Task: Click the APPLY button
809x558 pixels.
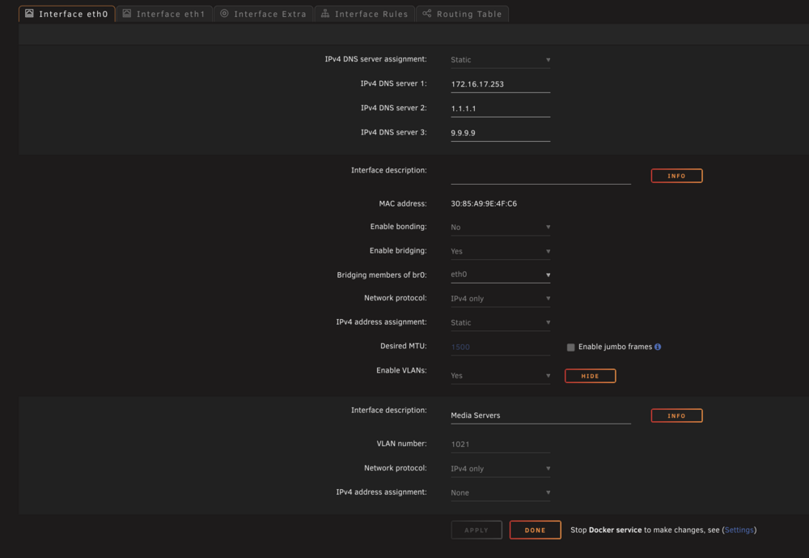Action: point(477,530)
